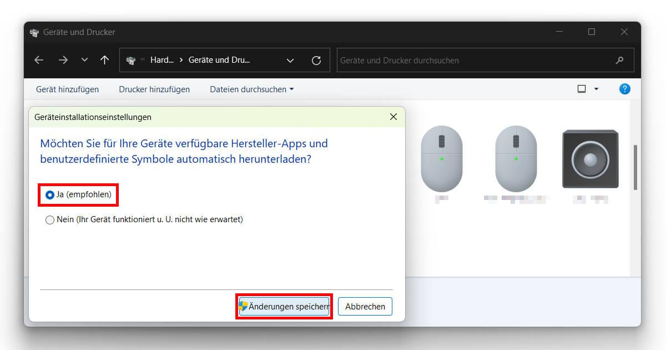666x350 pixels.
Task: Click the Forward arrow in the navigation bar
Action: 63,60
